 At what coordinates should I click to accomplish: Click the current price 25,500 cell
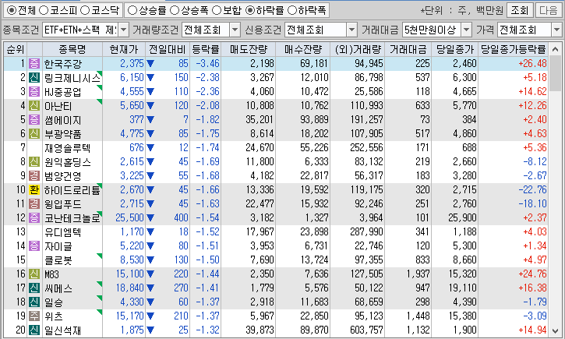(x=129, y=218)
